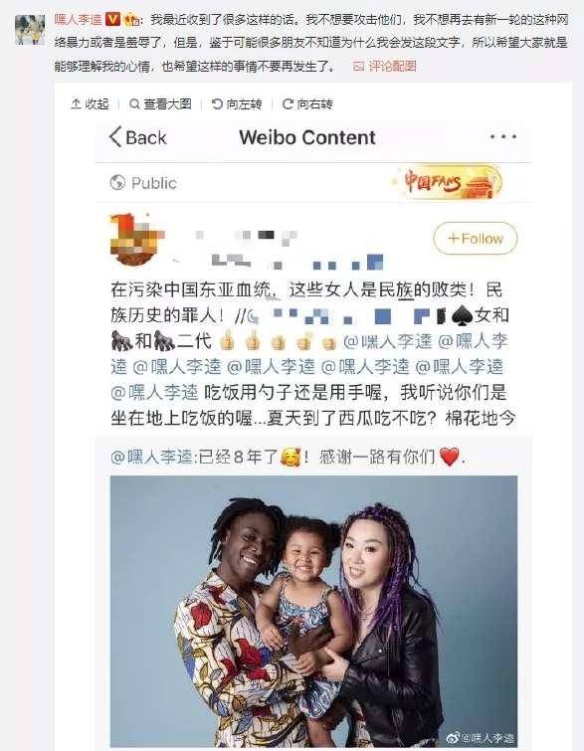Click the pixelated commenter avatar

(137, 240)
